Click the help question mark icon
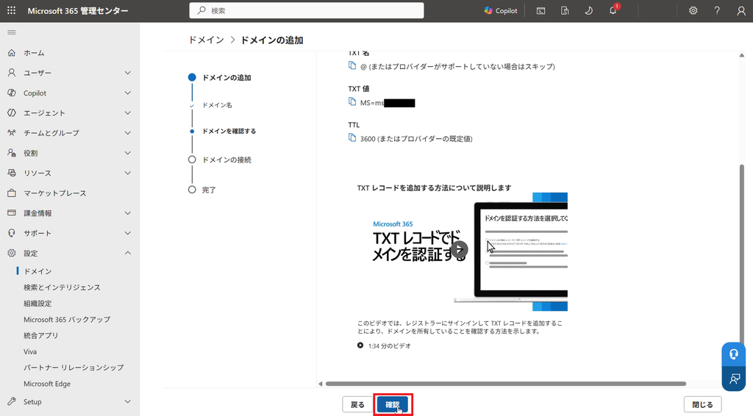 coord(717,10)
